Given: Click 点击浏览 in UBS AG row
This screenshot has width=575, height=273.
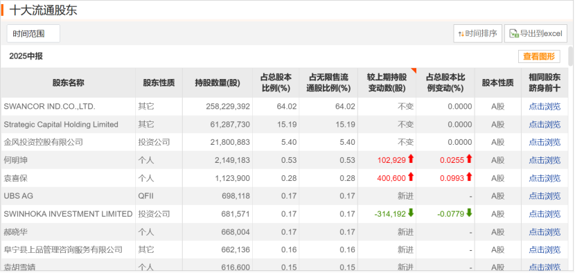Looking at the screenshot, I should coord(545,196).
